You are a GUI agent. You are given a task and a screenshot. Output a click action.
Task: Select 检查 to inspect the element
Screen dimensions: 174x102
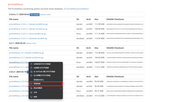point(46,97)
